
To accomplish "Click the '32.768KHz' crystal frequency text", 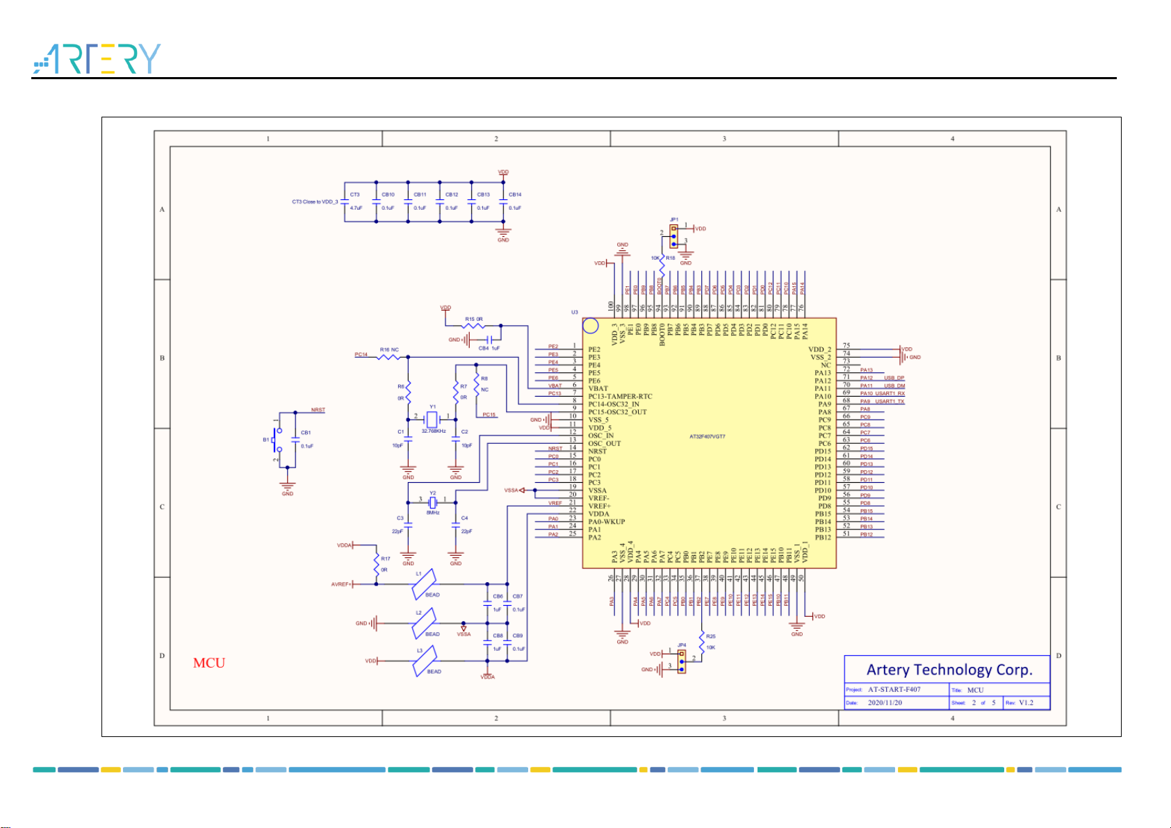I will coord(434,431).
